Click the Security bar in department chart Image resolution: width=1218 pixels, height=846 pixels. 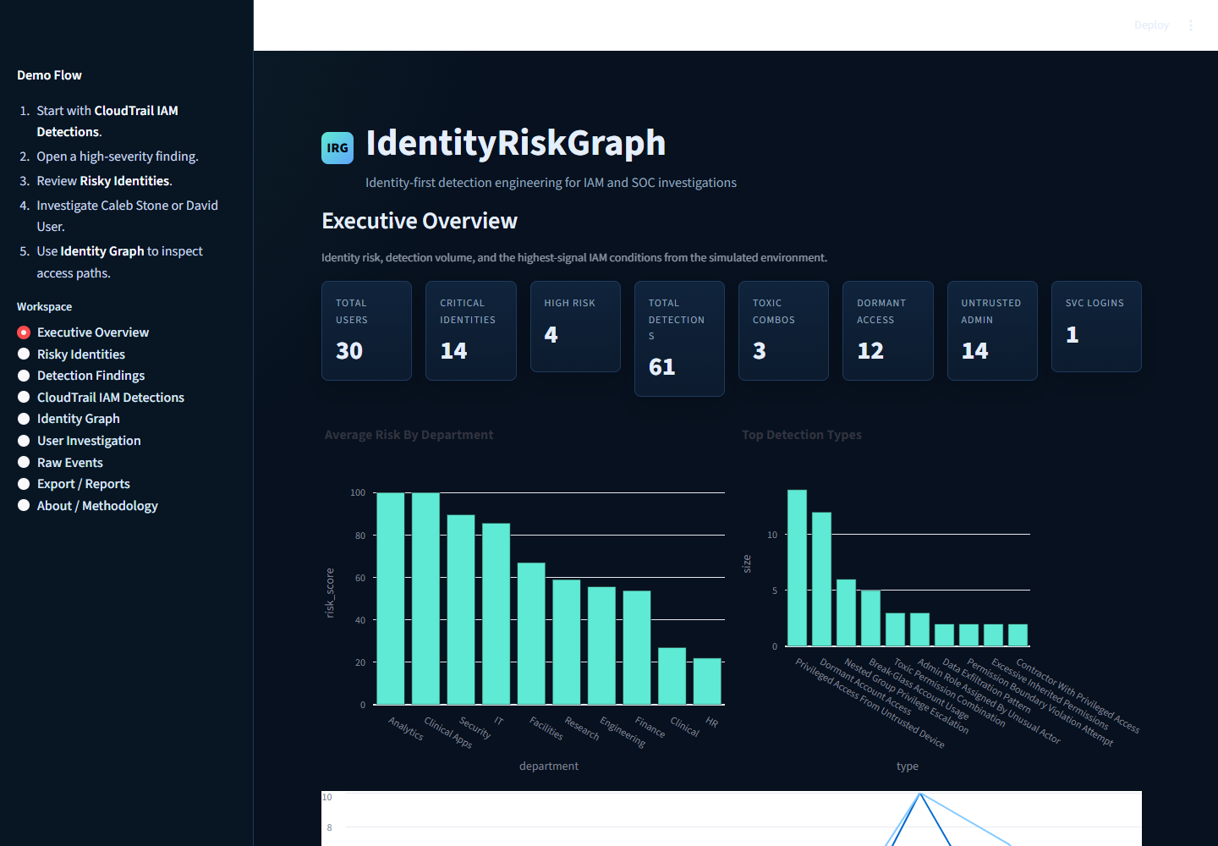pos(461,609)
